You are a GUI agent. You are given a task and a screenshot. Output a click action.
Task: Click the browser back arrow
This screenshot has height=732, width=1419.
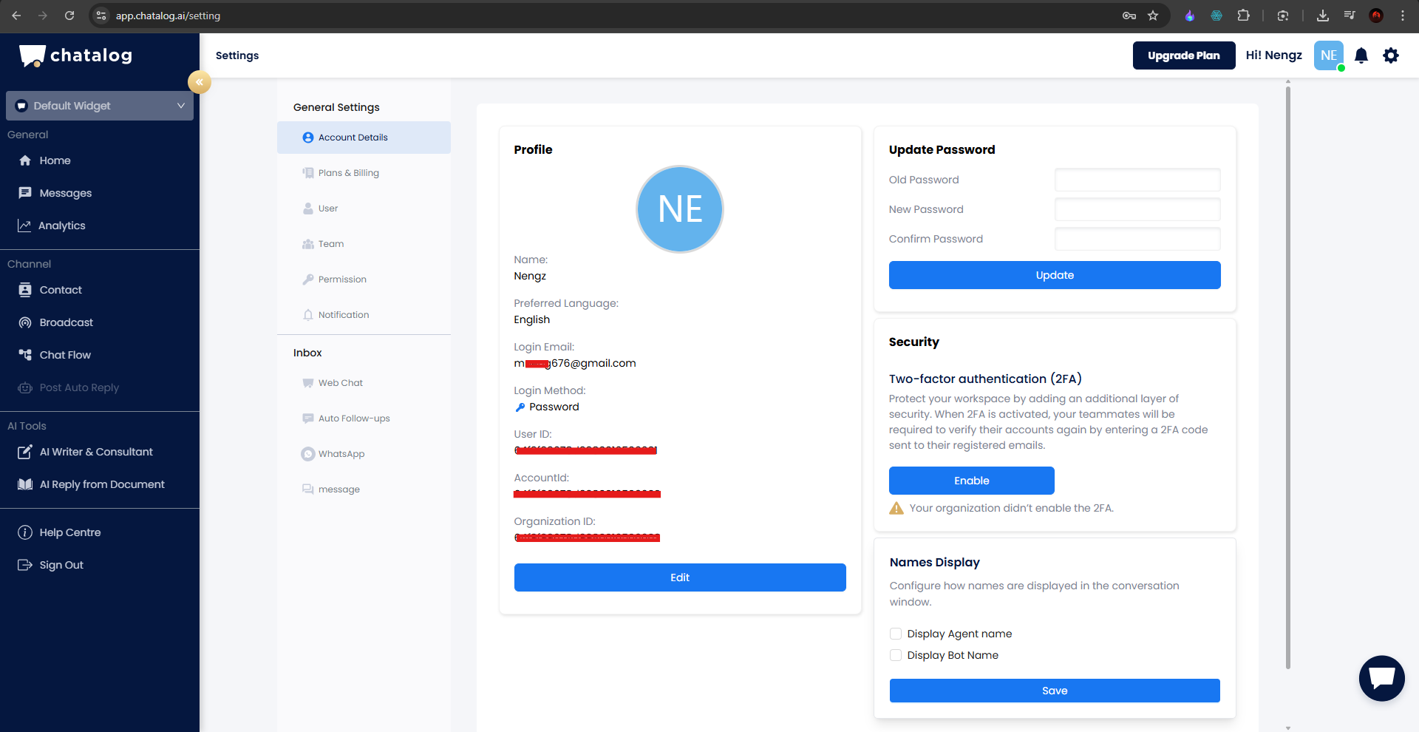tap(16, 16)
